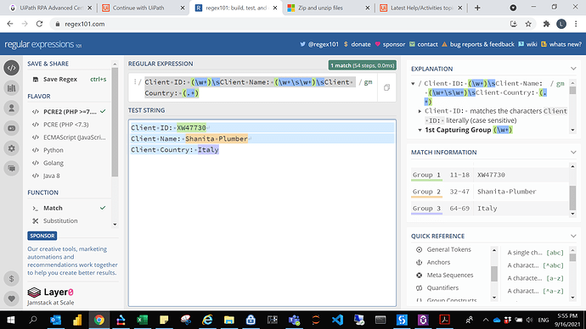Viewport: 586px width, 329px height.
Task: Choose the Substitution function
Action: [60, 220]
